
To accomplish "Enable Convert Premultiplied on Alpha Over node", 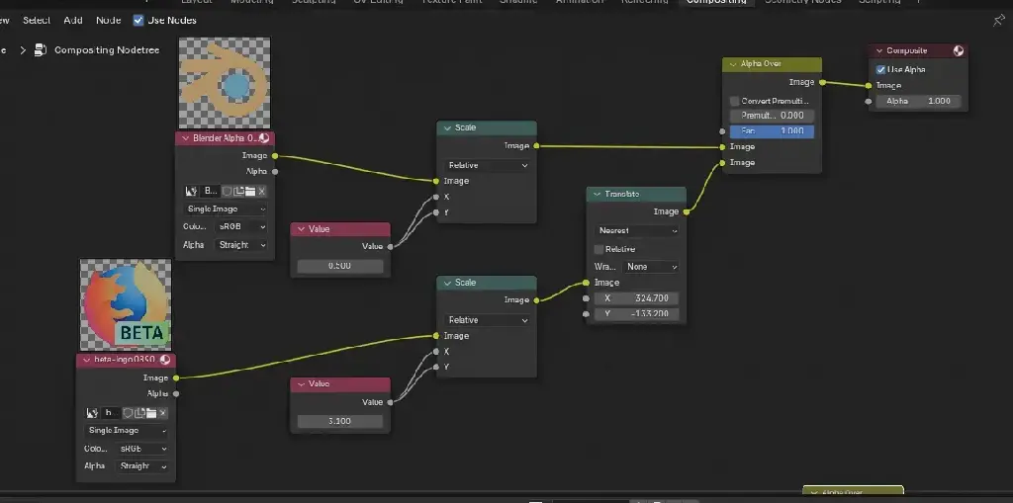I will (x=735, y=102).
